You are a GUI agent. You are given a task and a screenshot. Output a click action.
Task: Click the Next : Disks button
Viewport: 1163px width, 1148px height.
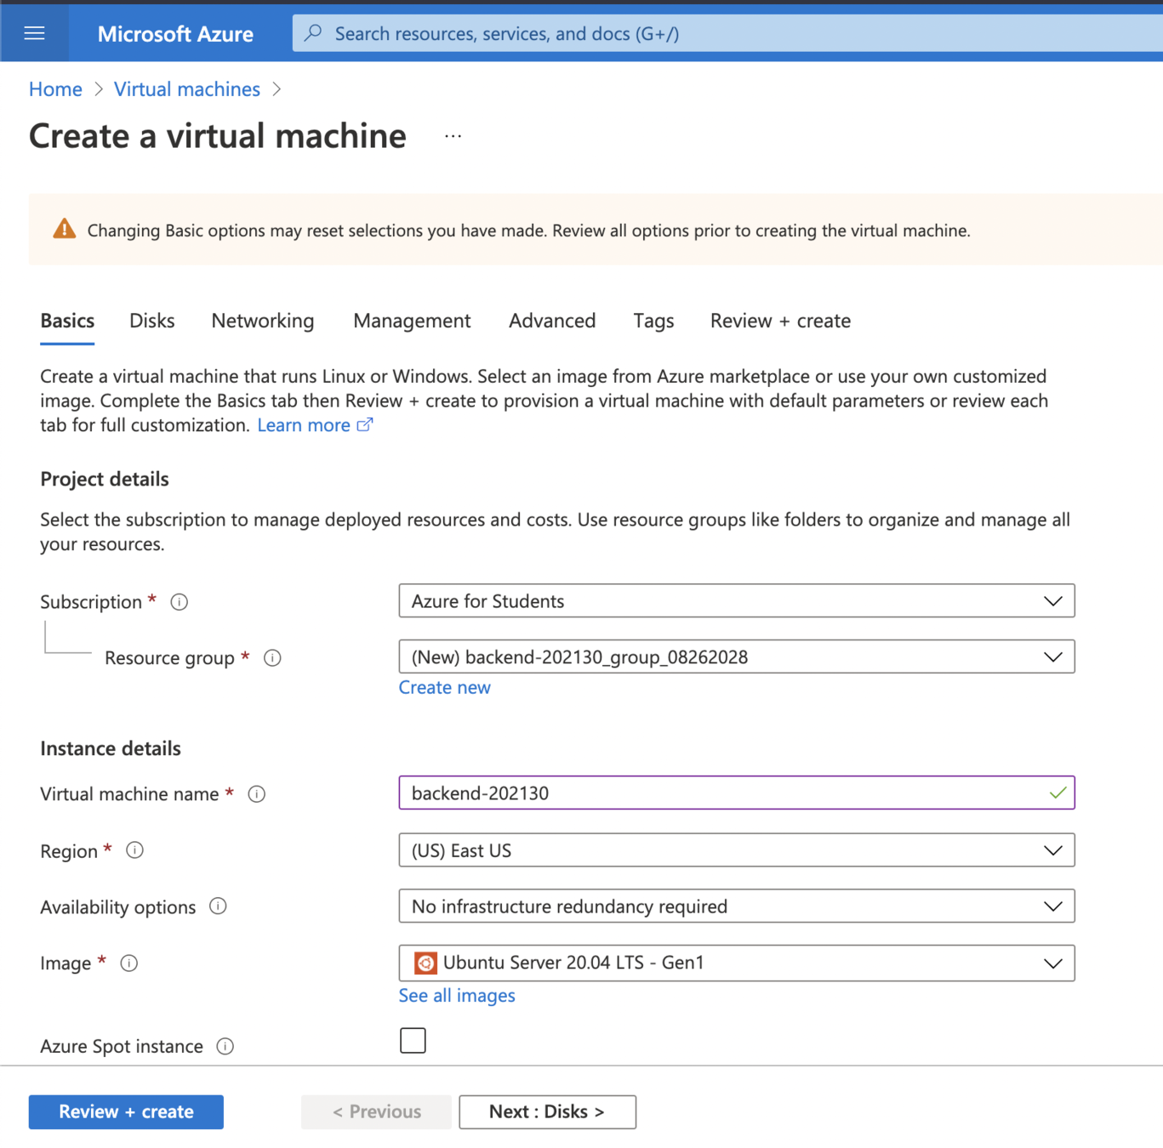[x=547, y=1112]
